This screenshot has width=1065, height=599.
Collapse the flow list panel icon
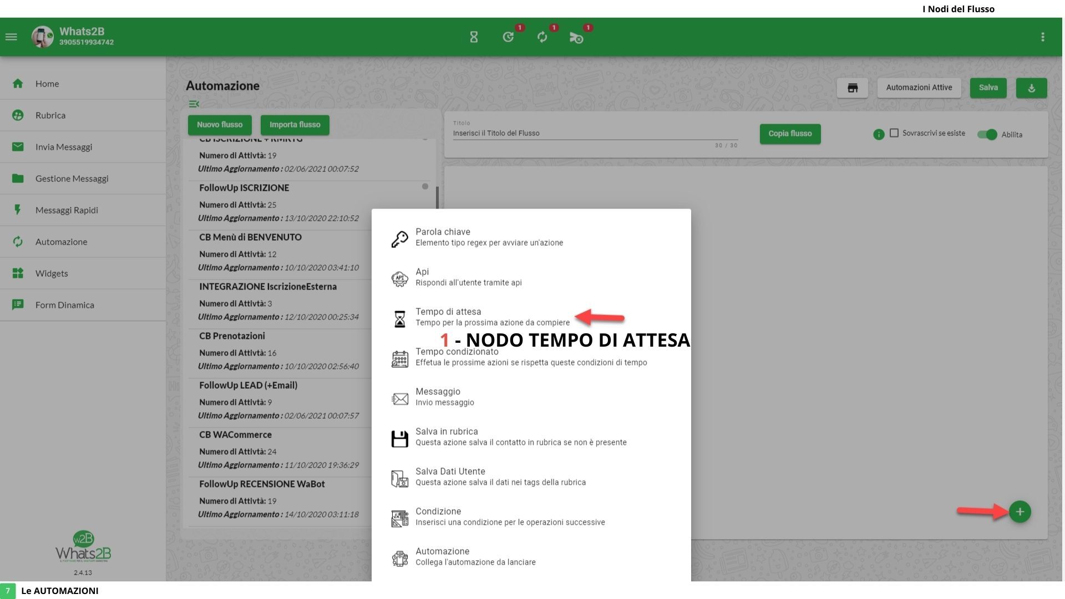point(194,104)
